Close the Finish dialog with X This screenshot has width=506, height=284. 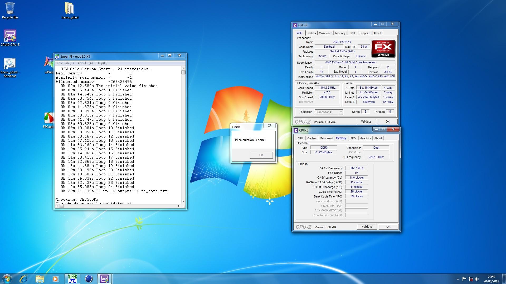[x=270, y=126]
